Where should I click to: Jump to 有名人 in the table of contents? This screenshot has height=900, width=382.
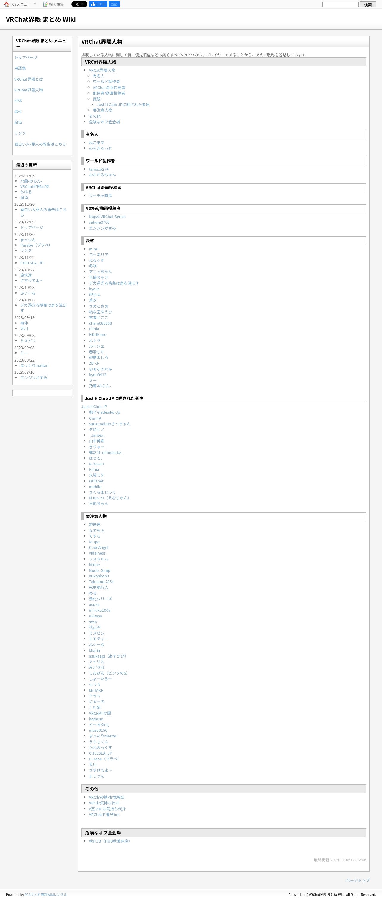[98, 76]
